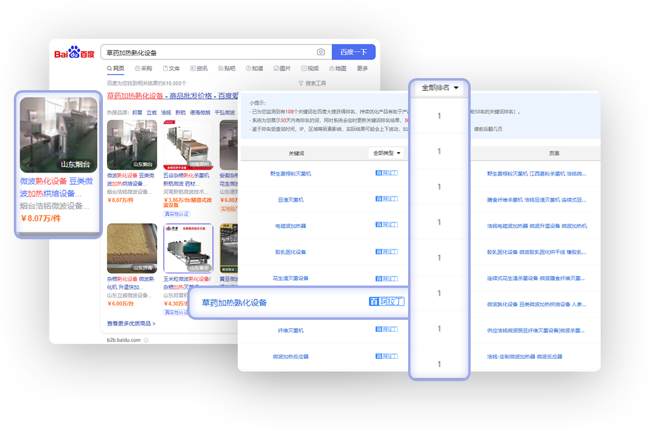Screen dimensions: 650x431
Task: Click the 阿拉丁 badge in the 纤维灭菌机 row
Action: (x=386, y=329)
